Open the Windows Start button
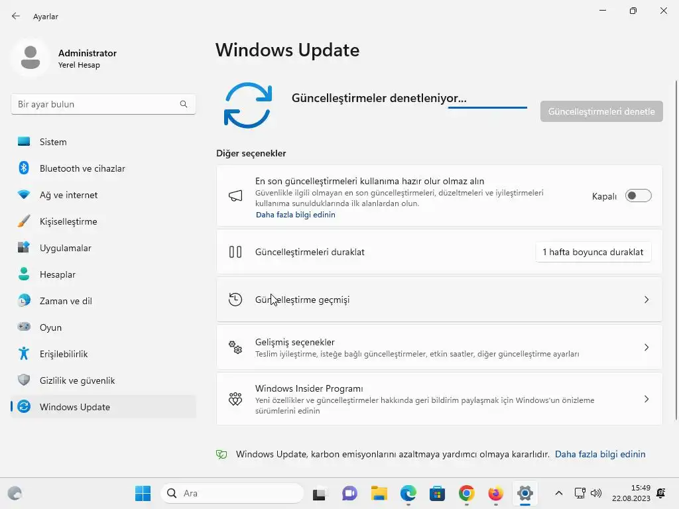This screenshot has width=679, height=509. click(x=143, y=493)
